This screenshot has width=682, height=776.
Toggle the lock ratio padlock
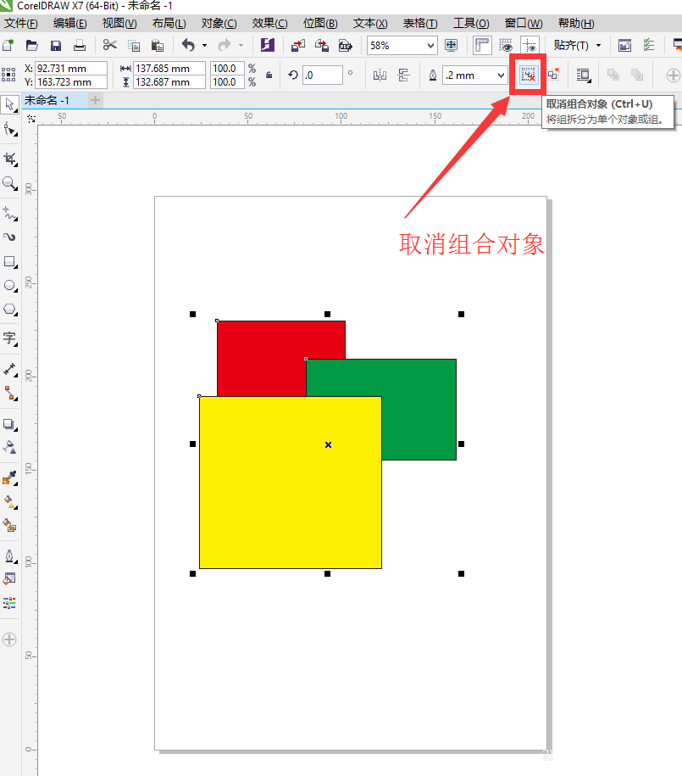[269, 75]
